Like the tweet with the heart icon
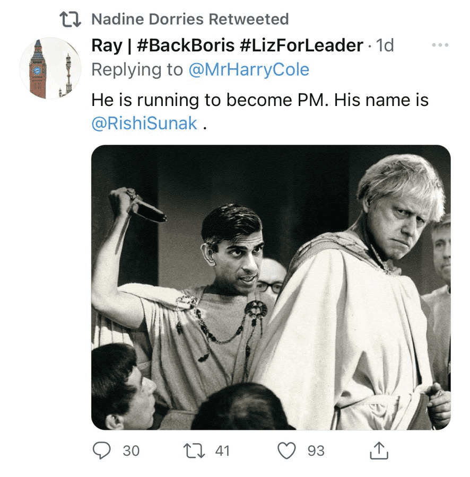470x477 pixels. [x=287, y=451]
